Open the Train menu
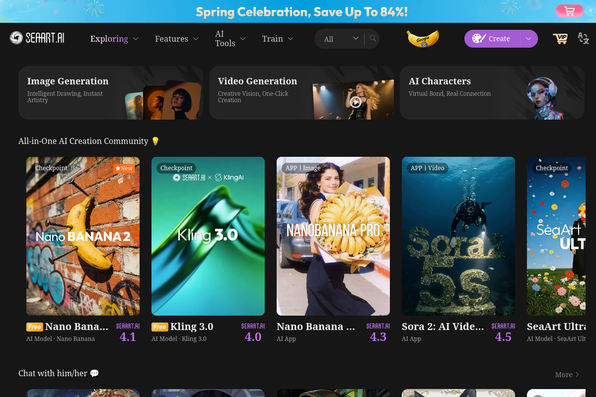 (x=273, y=39)
